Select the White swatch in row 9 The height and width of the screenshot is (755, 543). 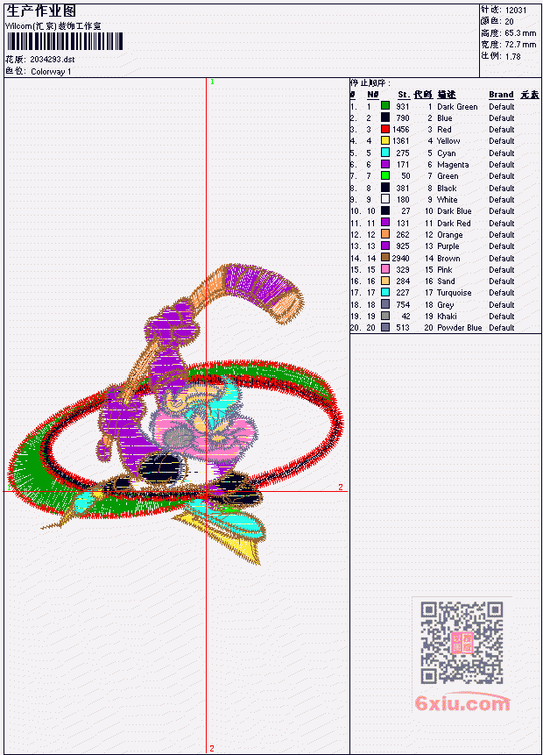pyautogui.click(x=385, y=199)
